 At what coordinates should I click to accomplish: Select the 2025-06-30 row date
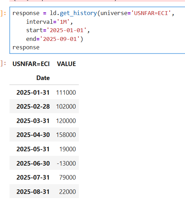click(33, 164)
